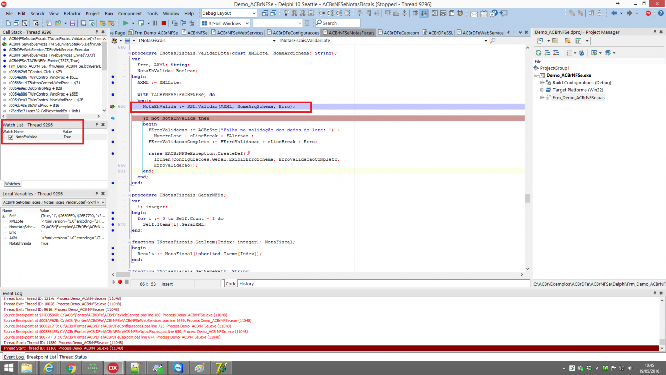Open Internet Explorer from the taskbar

(49, 368)
